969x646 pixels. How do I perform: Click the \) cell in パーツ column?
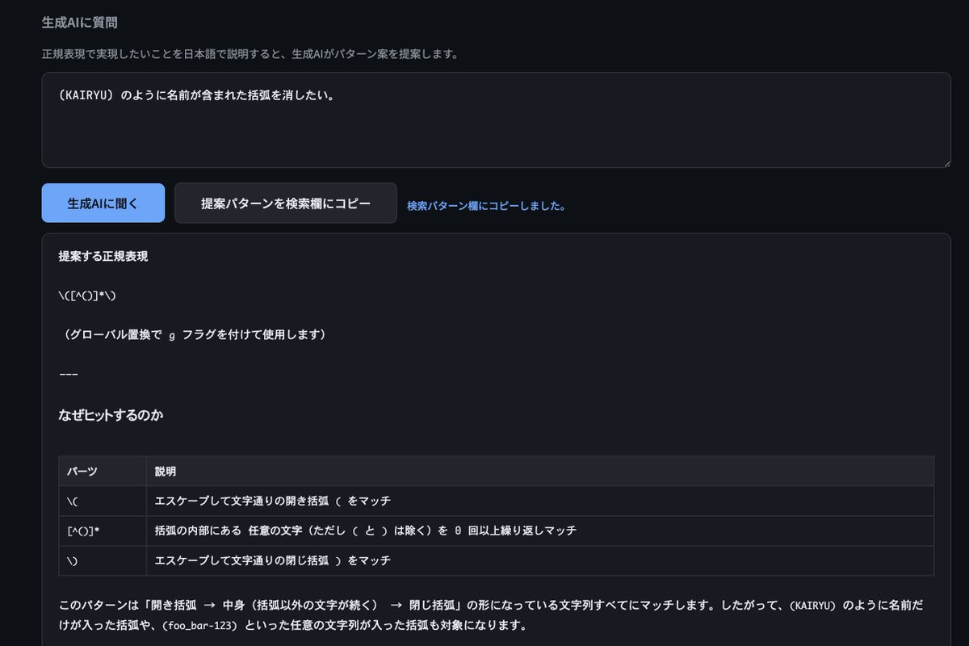tap(103, 560)
